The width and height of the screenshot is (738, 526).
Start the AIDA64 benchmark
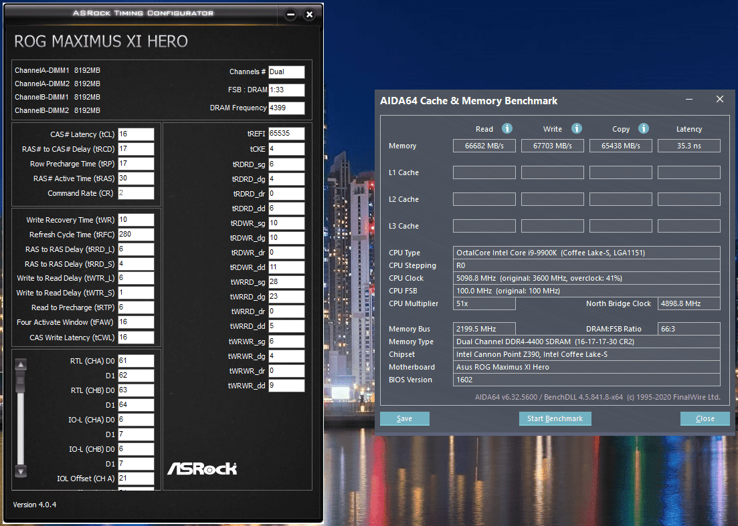pos(555,418)
